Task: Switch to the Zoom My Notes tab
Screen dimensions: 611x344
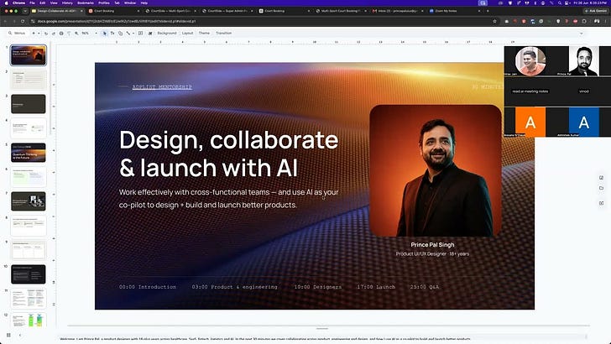Action: [x=454, y=11]
